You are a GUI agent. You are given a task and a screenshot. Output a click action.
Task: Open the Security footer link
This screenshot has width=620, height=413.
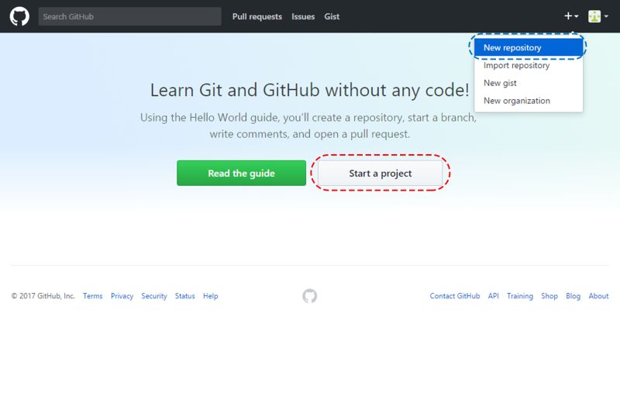click(154, 296)
